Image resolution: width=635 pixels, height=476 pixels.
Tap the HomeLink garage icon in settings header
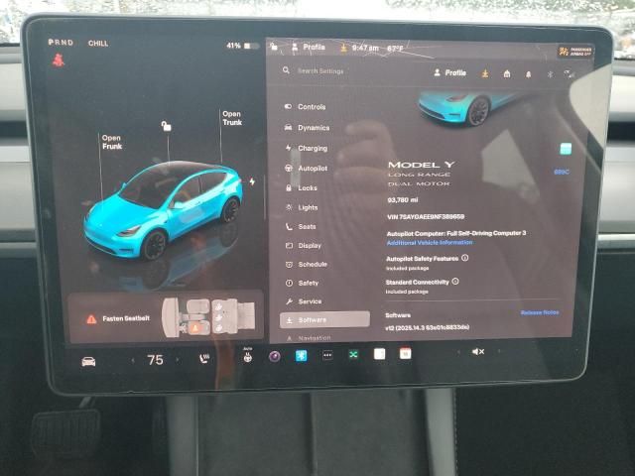click(x=507, y=73)
